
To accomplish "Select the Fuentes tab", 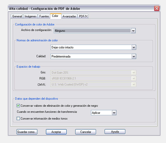I will [44, 16].
